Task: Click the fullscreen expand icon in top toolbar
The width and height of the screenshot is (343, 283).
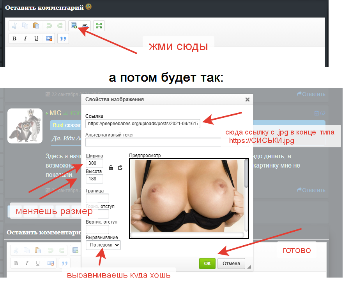Action: tap(99, 26)
